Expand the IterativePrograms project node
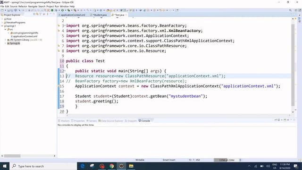 click(2, 22)
